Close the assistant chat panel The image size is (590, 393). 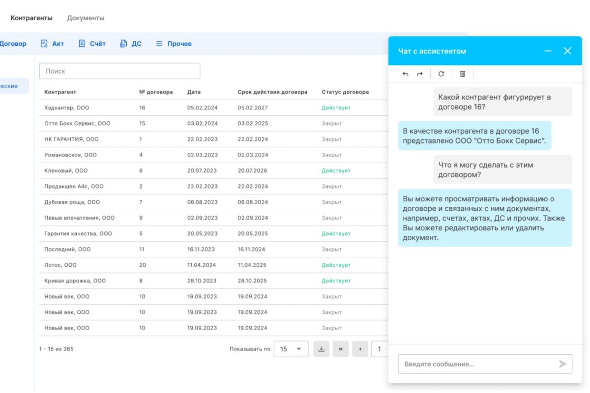[567, 51]
